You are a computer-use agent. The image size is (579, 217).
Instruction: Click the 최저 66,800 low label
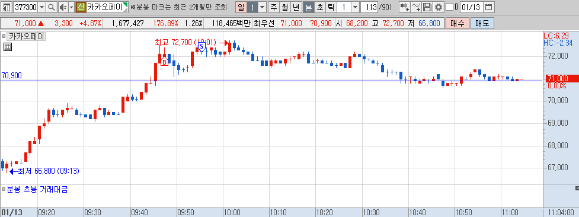click(x=49, y=171)
